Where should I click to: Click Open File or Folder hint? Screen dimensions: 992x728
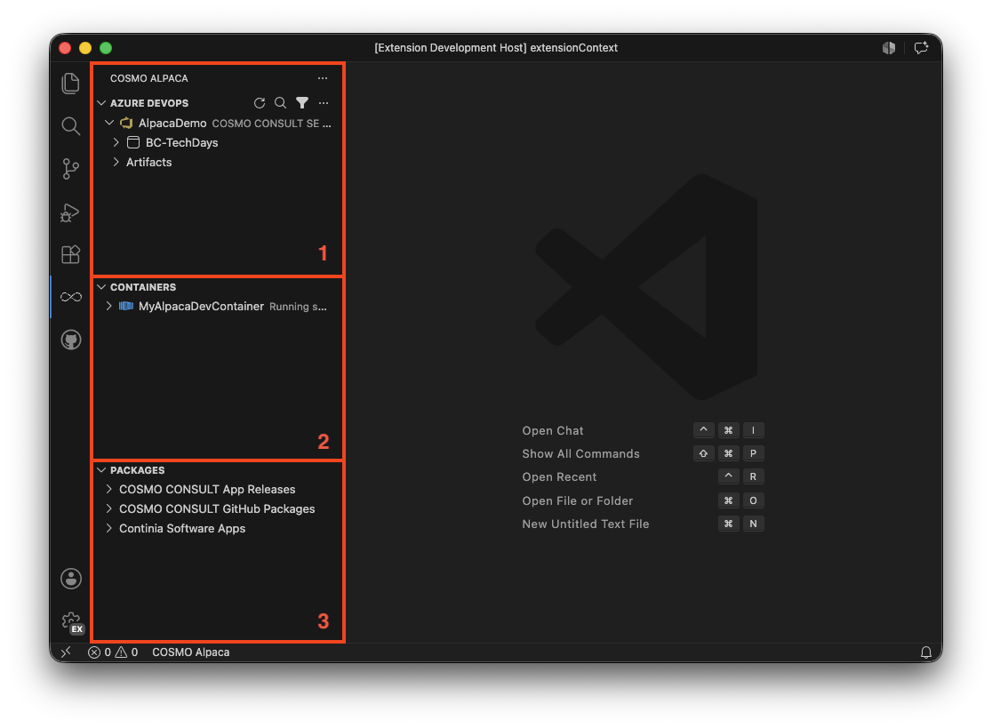pos(577,500)
